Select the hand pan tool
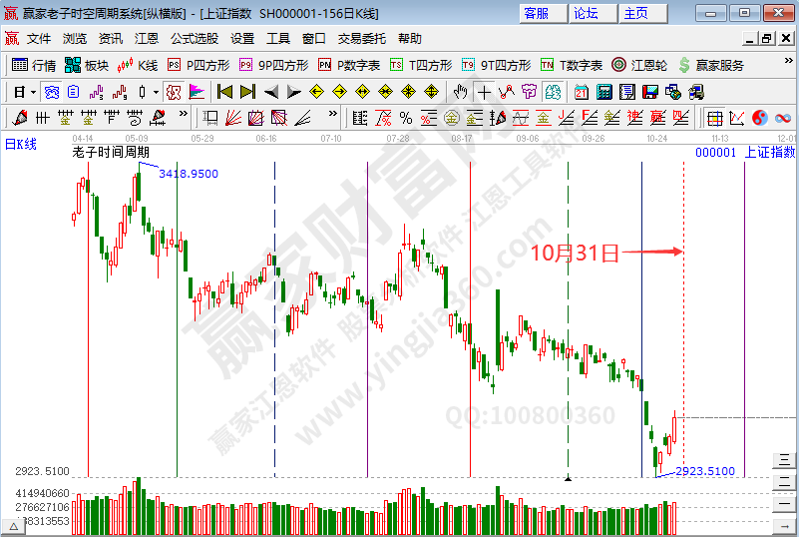Screen dimensions: 799x537 461,92
